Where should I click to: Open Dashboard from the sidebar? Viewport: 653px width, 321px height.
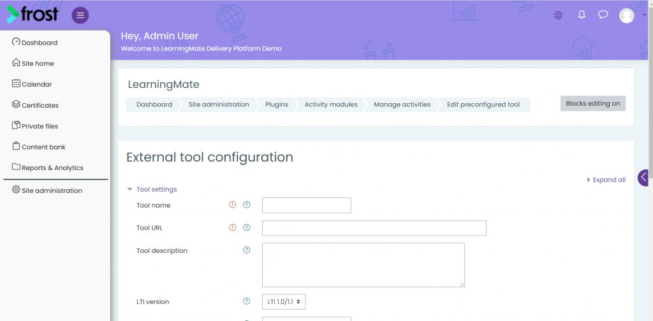[x=40, y=43]
